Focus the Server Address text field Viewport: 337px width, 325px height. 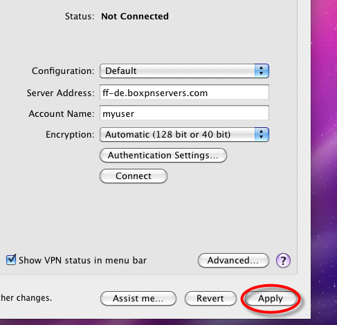click(184, 92)
